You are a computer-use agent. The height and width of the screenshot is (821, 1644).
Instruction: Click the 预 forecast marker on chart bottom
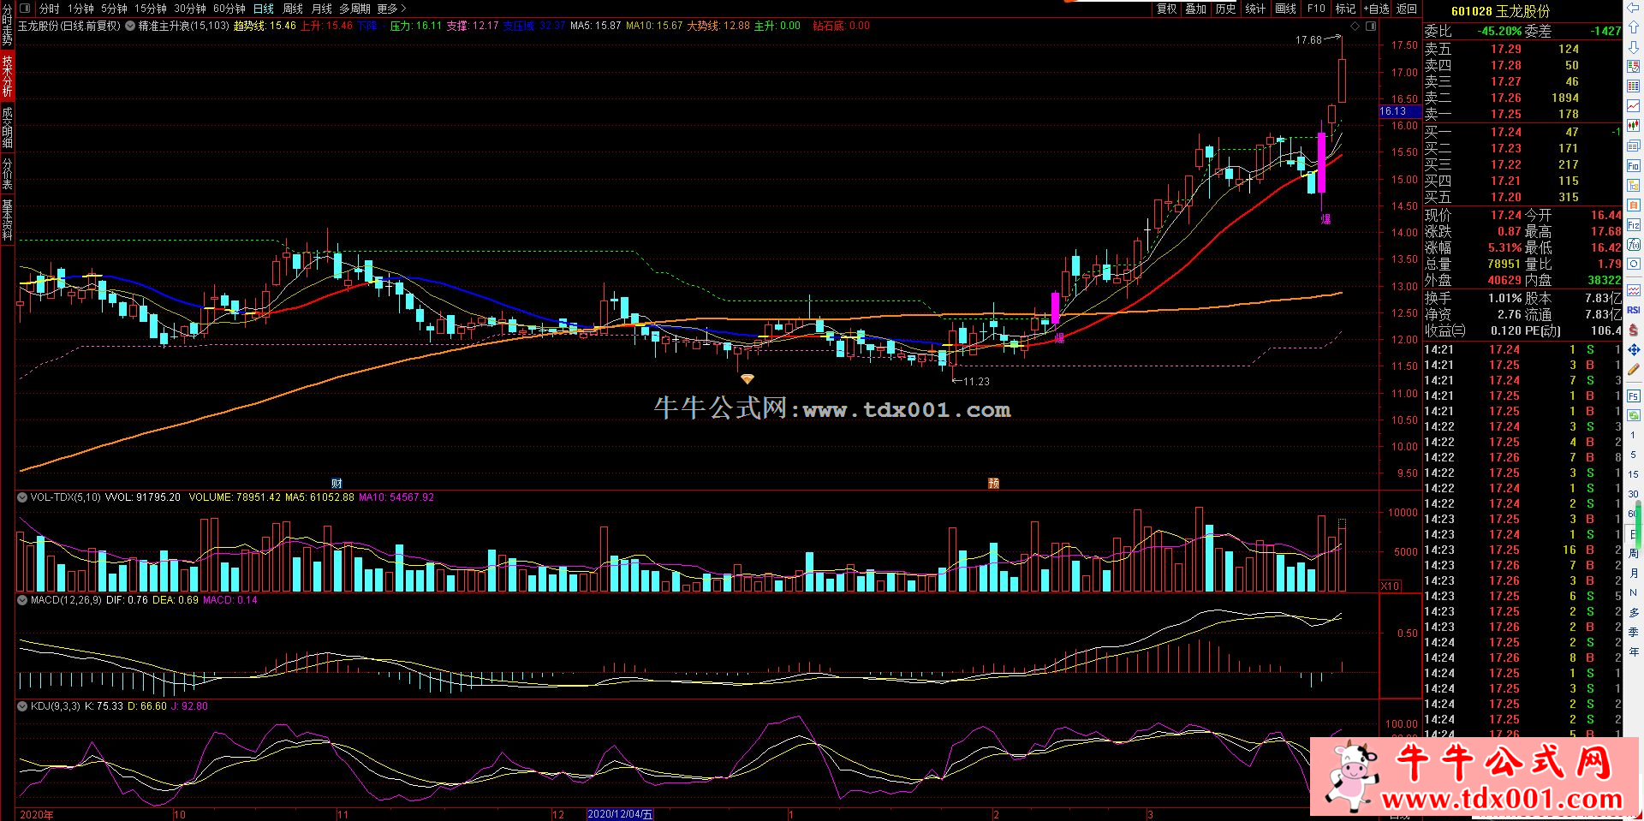coord(993,484)
